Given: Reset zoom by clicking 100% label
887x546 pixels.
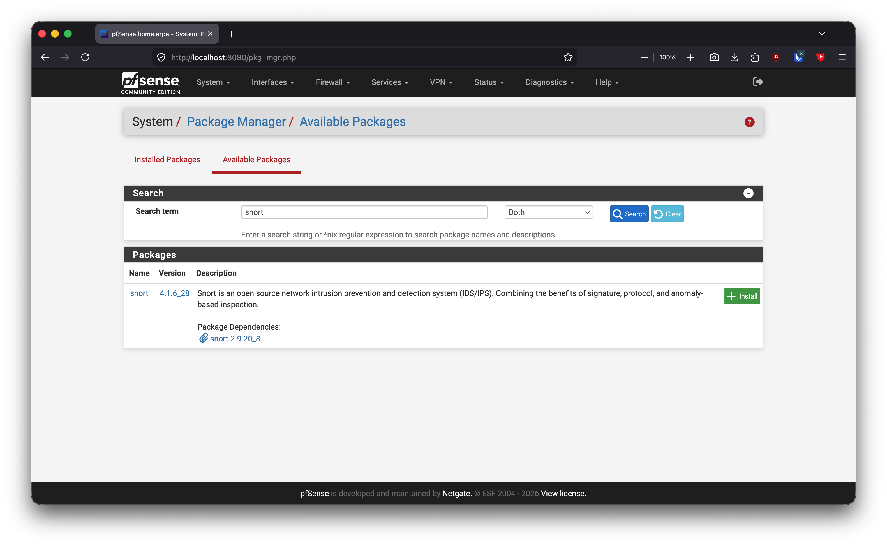Looking at the screenshot, I should click(667, 57).
